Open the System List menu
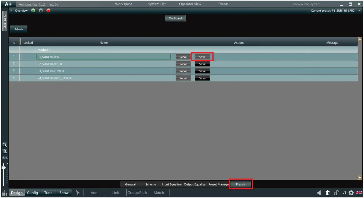This screenshot has width=364, height=198. [157, 4]
